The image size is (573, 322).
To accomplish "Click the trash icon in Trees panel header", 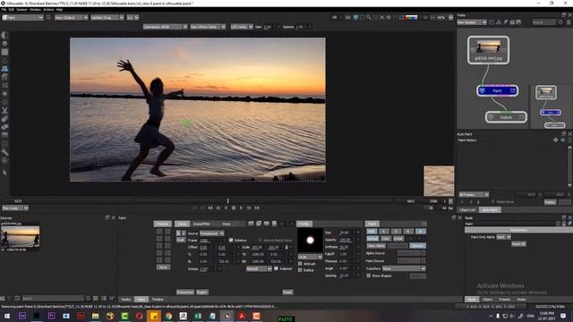I will click(x=569, y=22).
